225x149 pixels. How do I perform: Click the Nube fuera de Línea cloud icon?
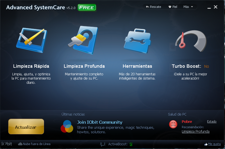(x=20, y=144)
